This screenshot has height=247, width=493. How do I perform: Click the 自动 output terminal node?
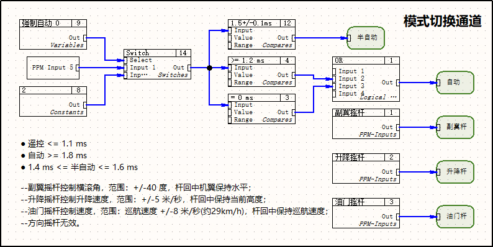[x=455, y=83]
